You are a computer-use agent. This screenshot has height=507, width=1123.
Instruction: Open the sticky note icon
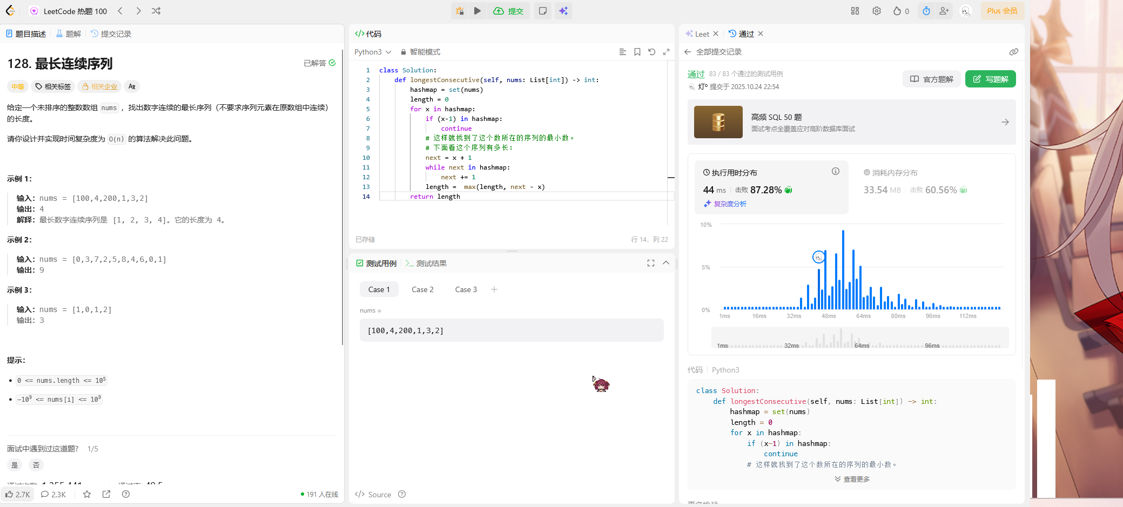[543, 11]
